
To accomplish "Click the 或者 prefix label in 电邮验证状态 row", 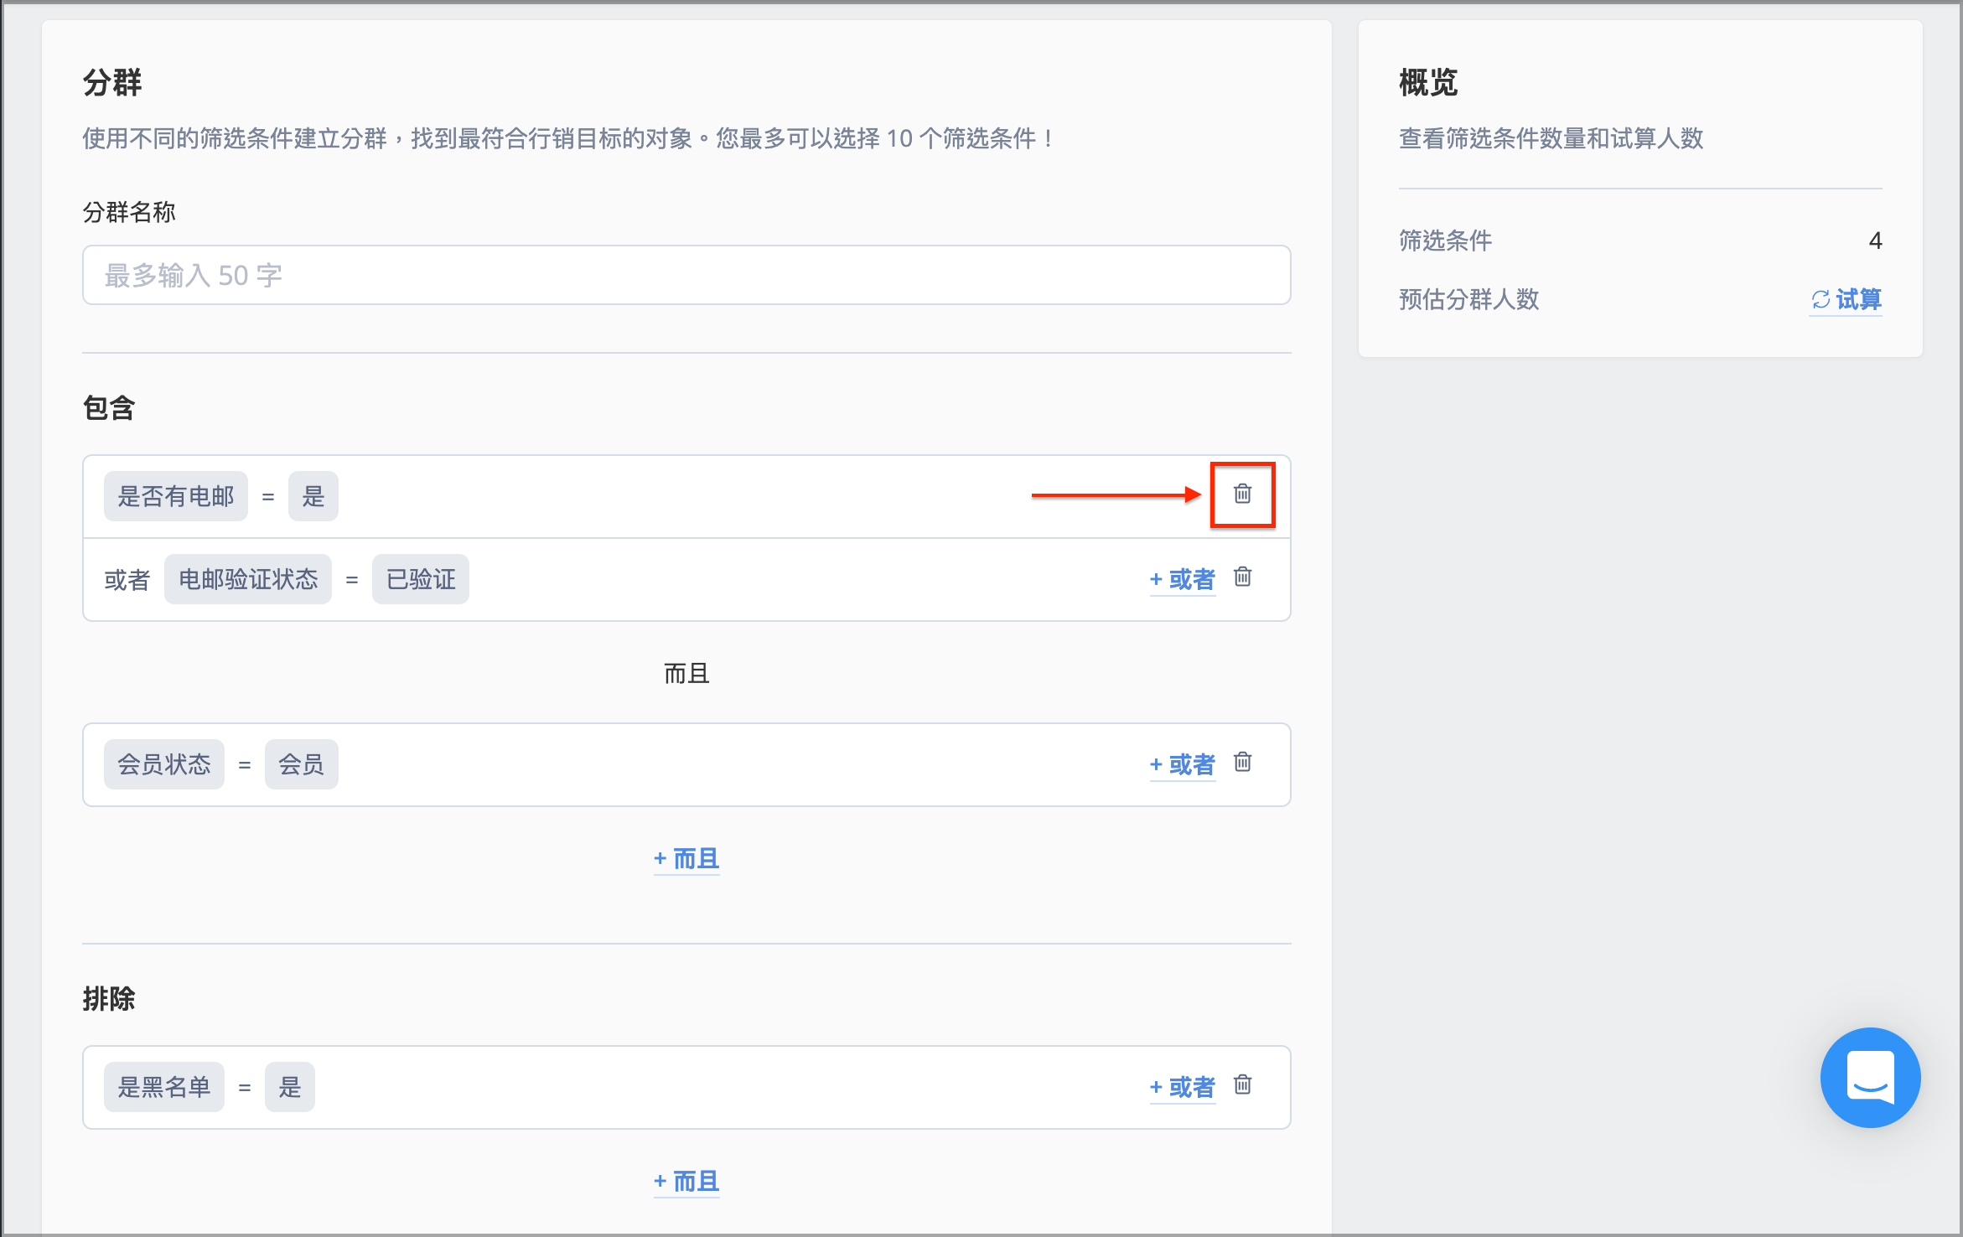I will pos(127,579).
